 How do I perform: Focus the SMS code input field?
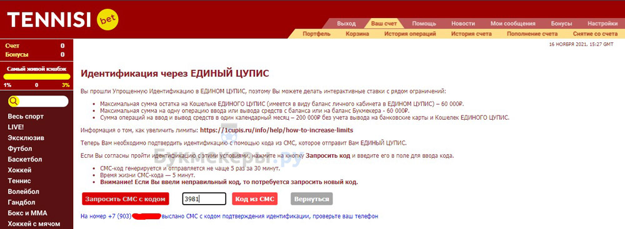[x=204, y=198]
